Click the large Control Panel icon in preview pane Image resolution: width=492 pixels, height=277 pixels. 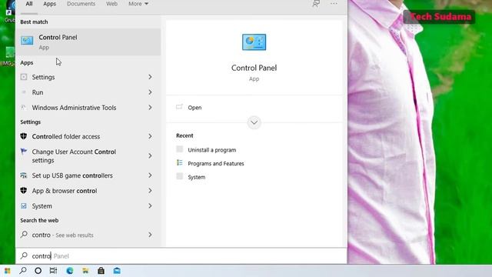point(254,42)
